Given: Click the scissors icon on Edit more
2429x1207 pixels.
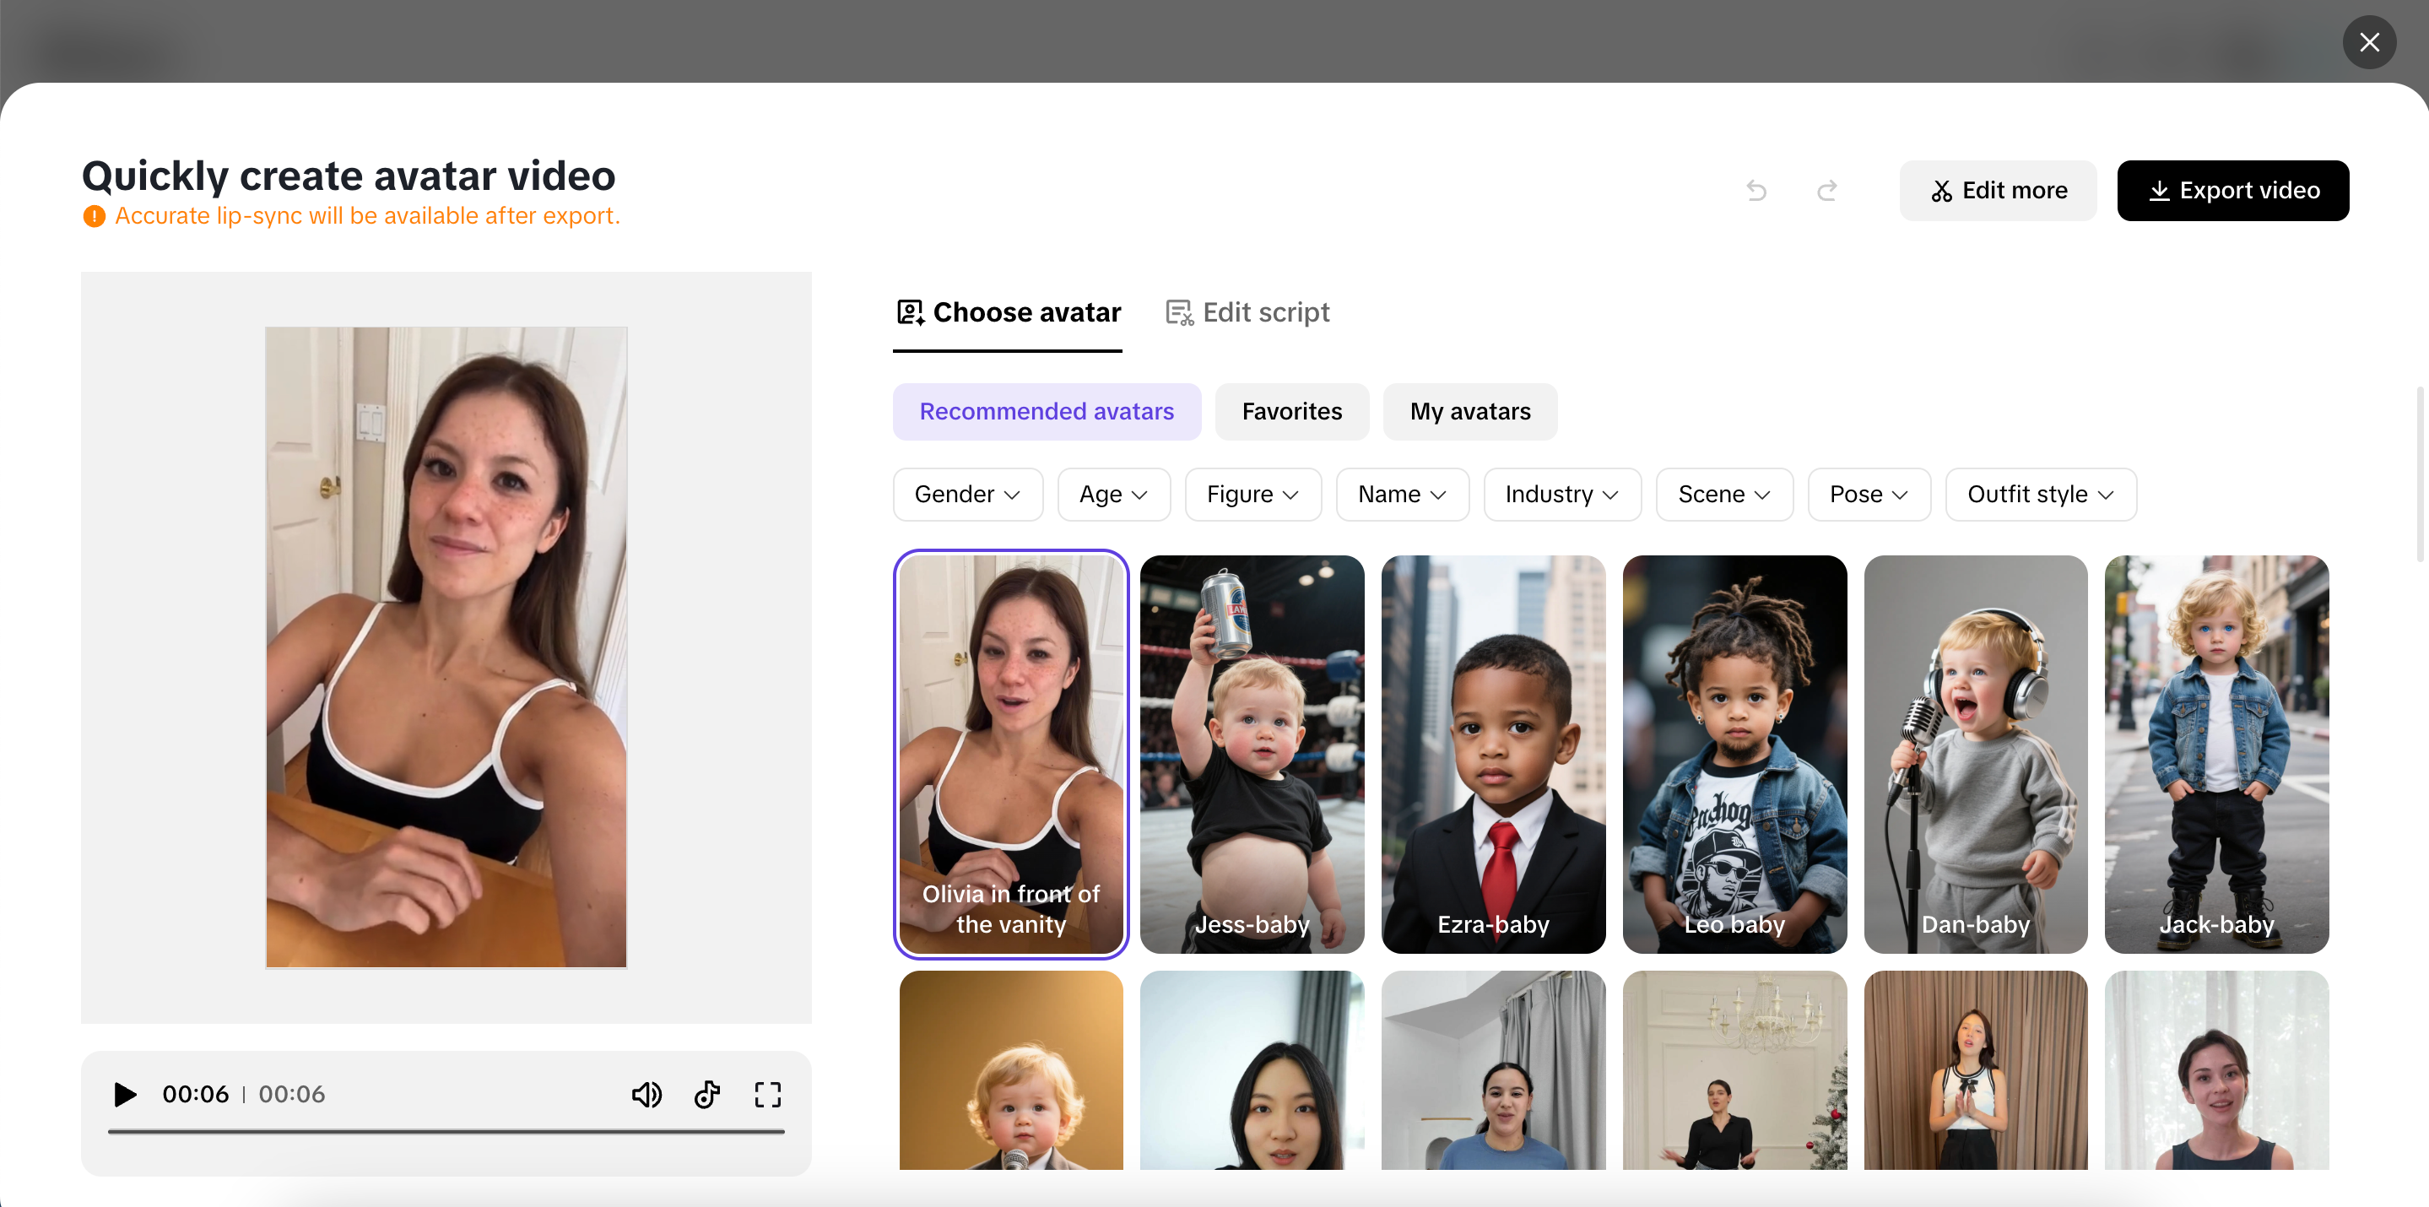Looking at the screenshot, I should pos(1943,191).
